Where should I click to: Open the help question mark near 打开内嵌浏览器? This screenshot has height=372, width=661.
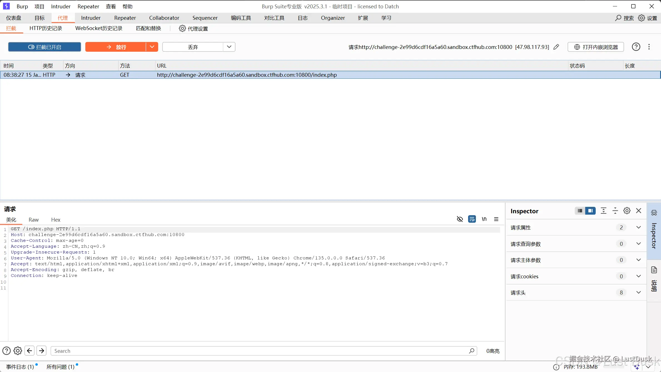click(x=636, y=47)
